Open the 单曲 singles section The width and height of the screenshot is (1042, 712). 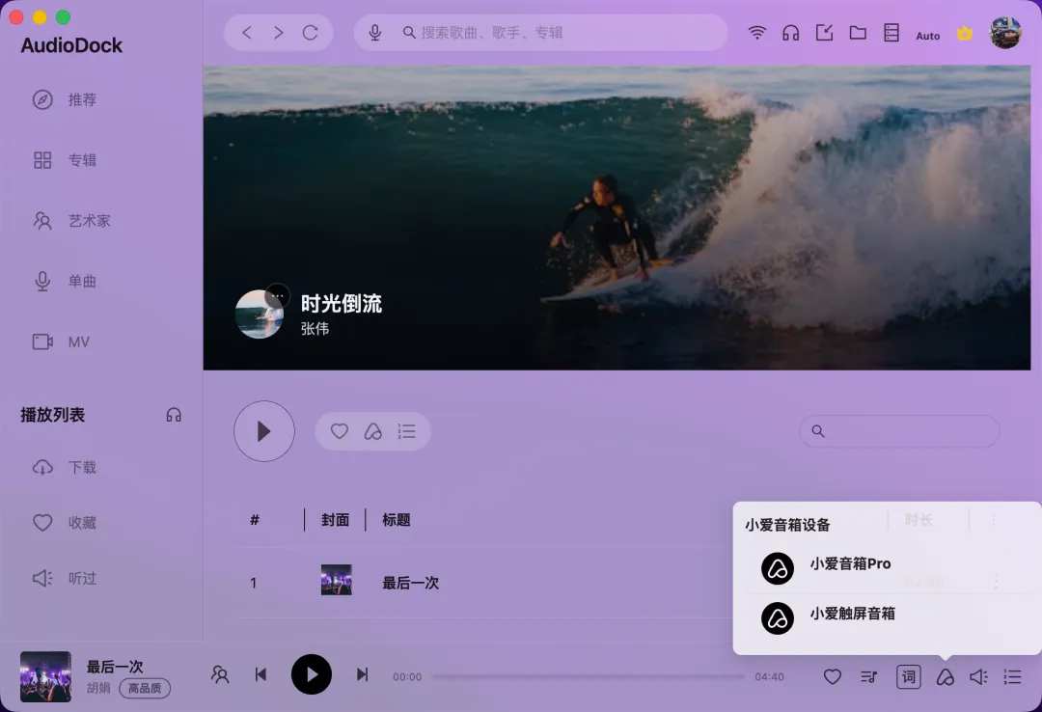(x=65, y=281)
